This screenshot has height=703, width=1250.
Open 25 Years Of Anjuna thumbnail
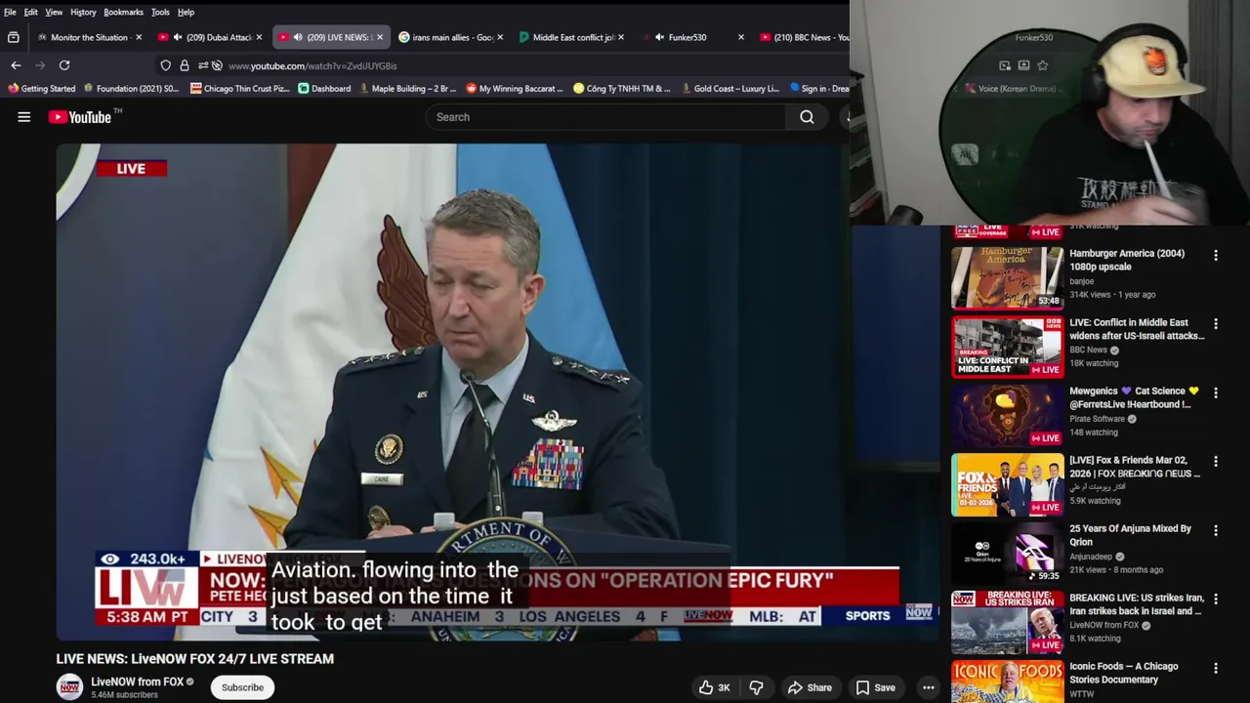[1008, 554]
